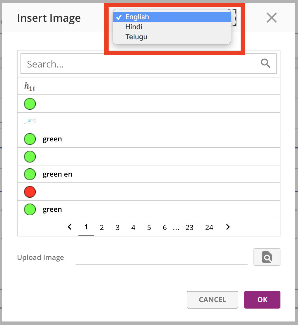Go to the previous page arrow
This screenshot has height=325, width=298.
click(x=70, y=227)
